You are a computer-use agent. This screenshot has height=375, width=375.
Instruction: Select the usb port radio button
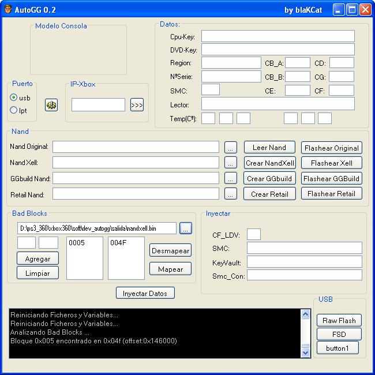14,97
